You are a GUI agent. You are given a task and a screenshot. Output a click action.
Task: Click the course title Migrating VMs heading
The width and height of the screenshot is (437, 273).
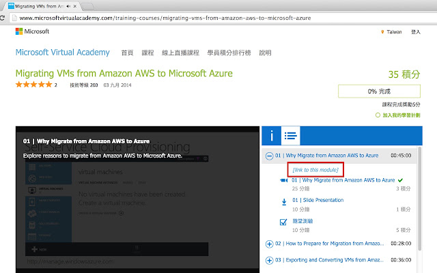pos(124,74)
